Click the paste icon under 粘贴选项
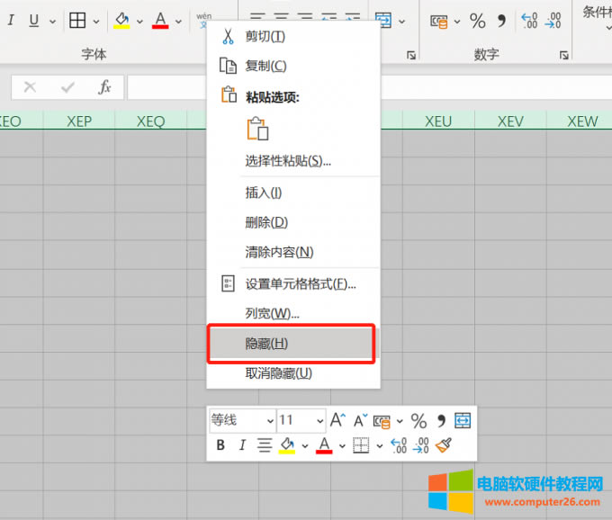Screen dimensions: 612x520 [258, 129]
